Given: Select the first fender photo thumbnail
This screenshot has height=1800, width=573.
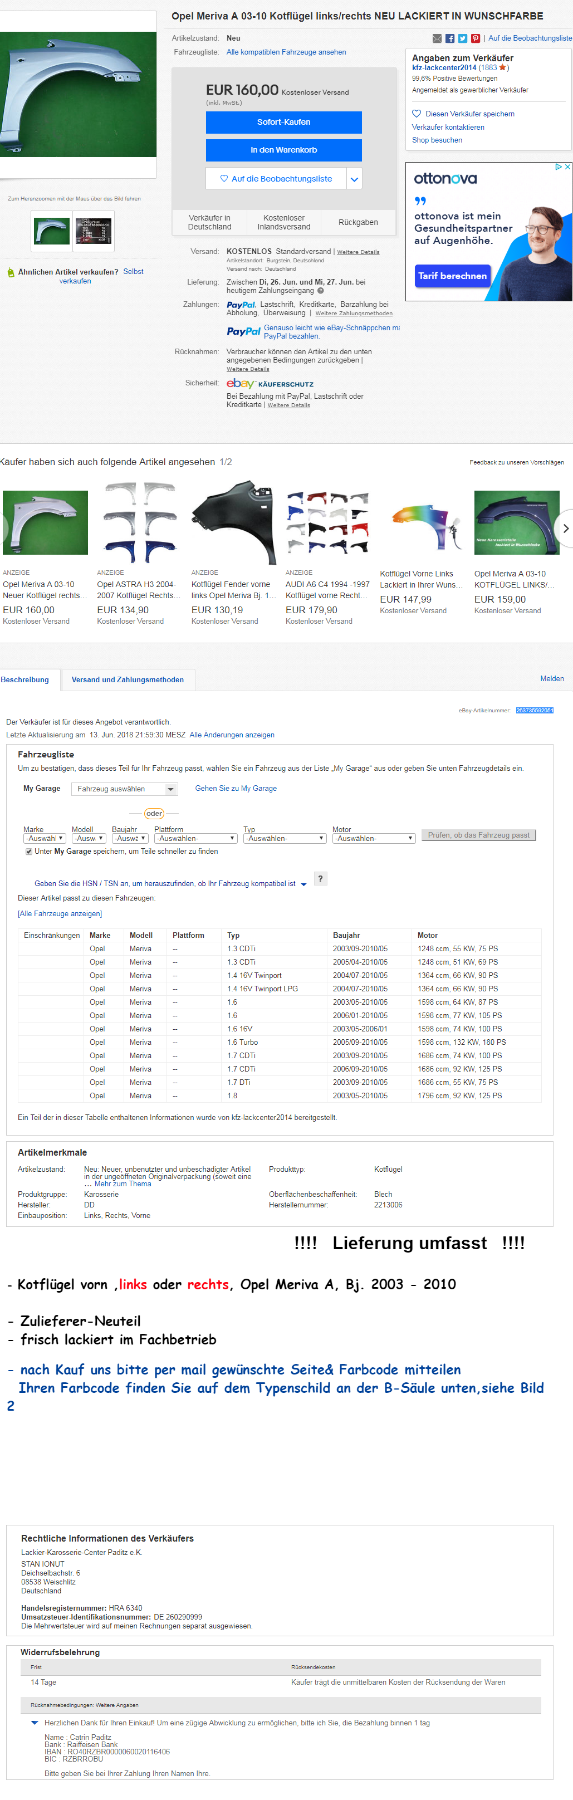Looking at the screenshot, I should pos(52,231).
